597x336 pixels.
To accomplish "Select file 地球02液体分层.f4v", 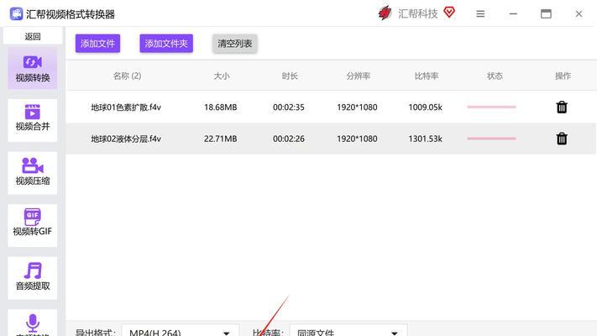I will click(126, 139).
